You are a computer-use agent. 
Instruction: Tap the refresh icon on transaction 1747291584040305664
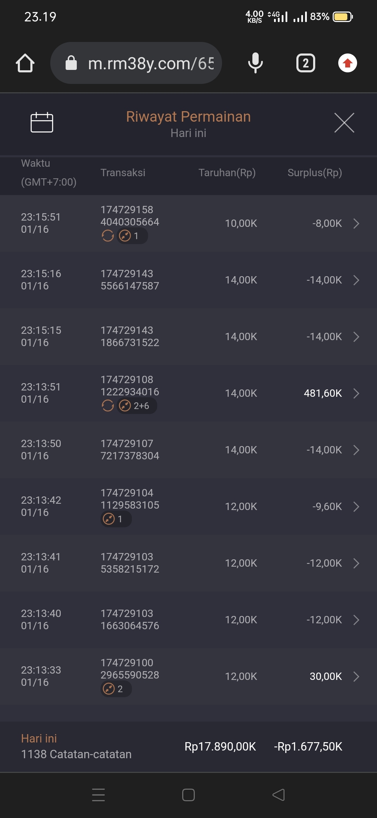pos(108,236)
